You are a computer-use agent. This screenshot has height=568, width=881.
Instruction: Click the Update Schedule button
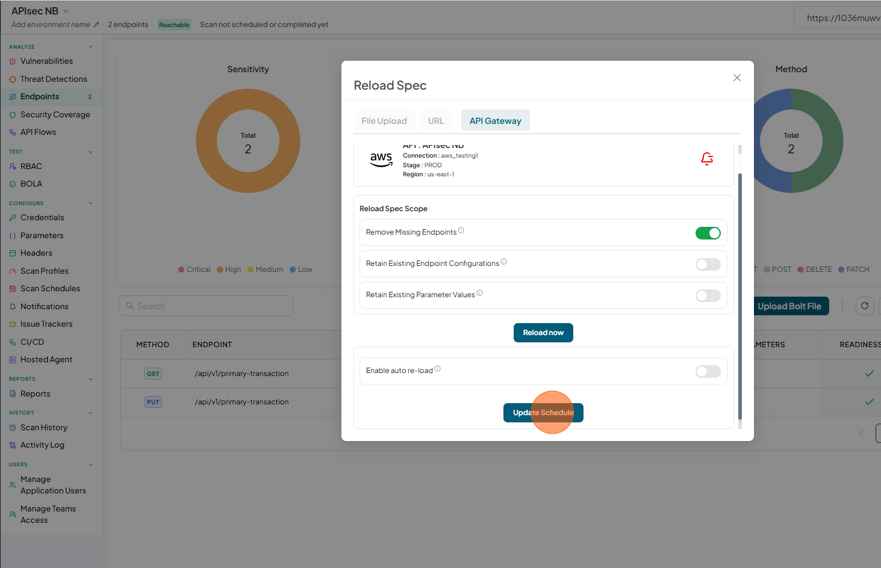(543, 413)
